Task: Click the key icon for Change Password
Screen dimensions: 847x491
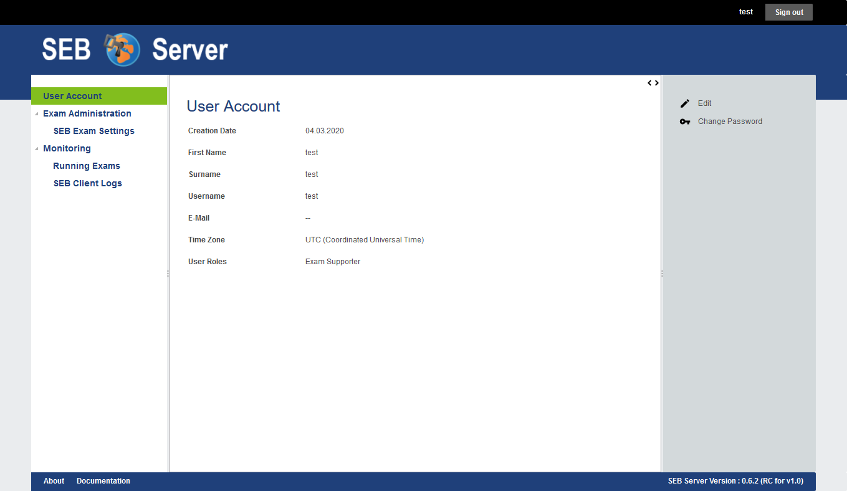Action: click(x=685, y=122)
